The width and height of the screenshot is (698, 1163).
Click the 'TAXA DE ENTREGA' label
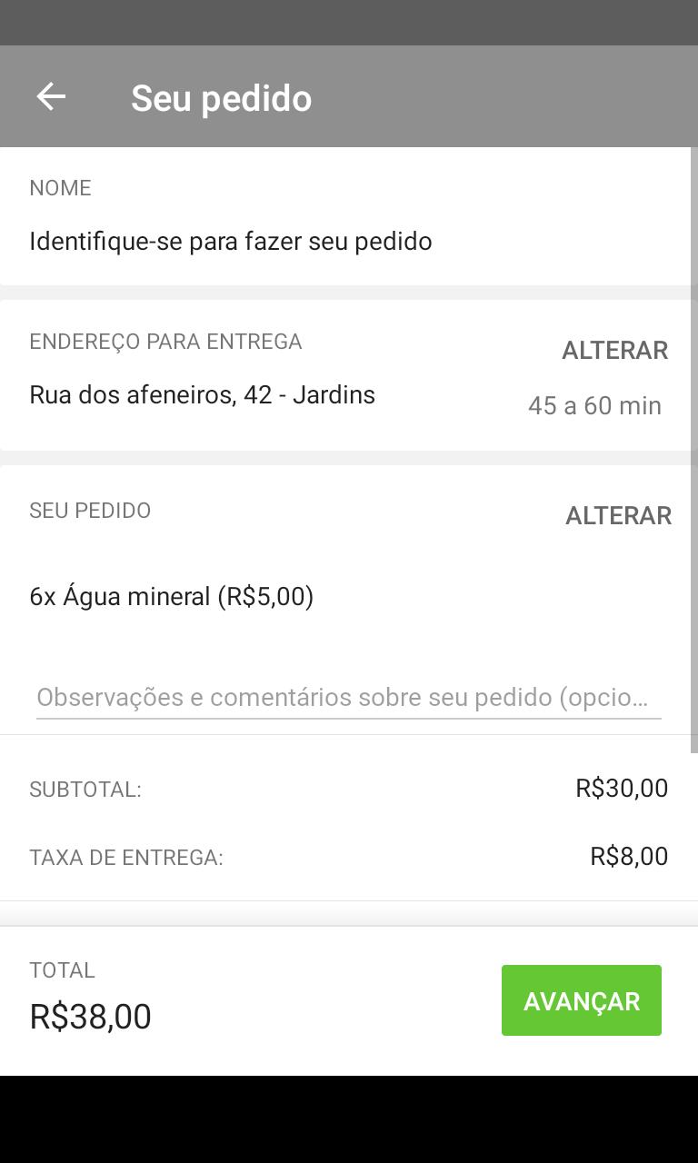tap(126, 858)
